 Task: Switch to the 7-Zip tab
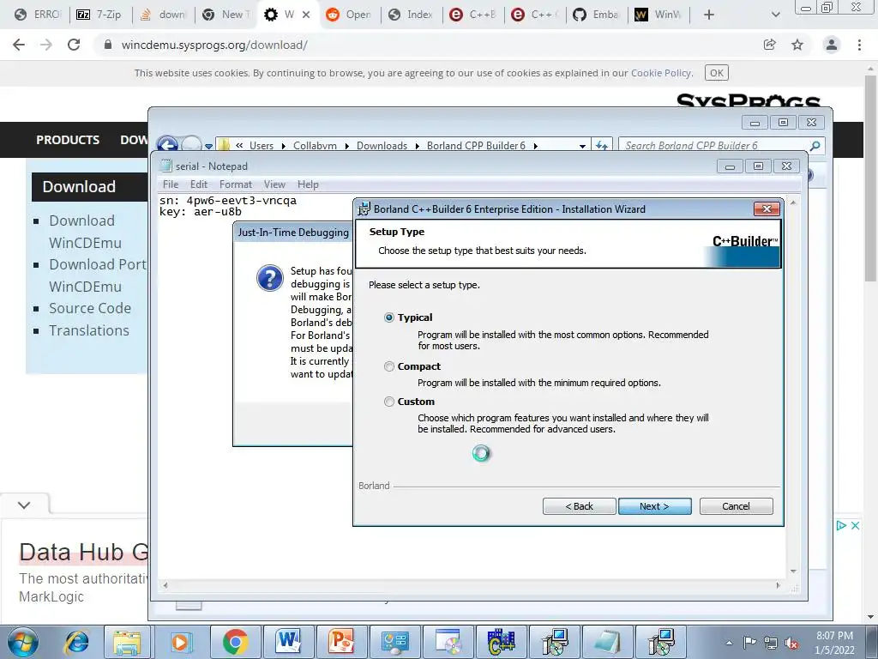99,15
